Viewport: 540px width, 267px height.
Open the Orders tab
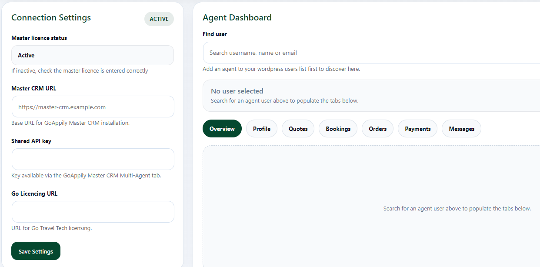pyautogui.click(x=378, y=129)
